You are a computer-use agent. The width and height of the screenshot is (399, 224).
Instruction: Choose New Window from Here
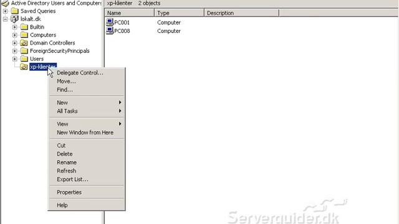point(87,133)
